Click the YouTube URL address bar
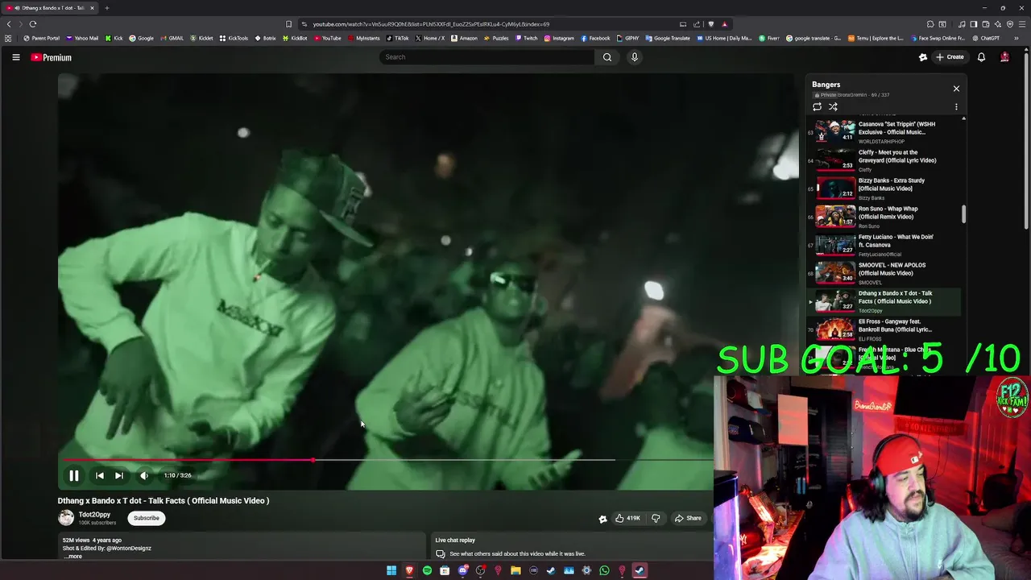 pyautogui.click(x=431, y=24)
